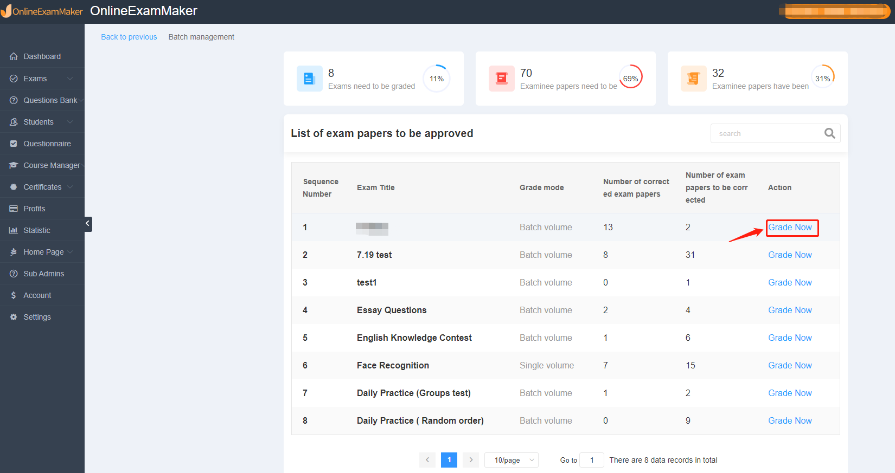Click the red examinee papers icon
Image resolution: width=895 pixels, height=473 pixels.
(x=501, y=79)
